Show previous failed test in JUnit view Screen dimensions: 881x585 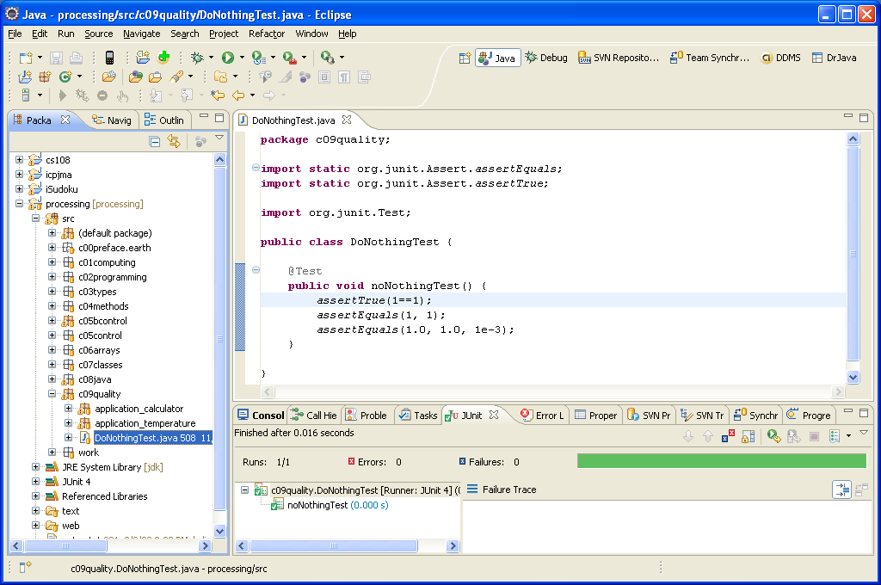(707, 436)
